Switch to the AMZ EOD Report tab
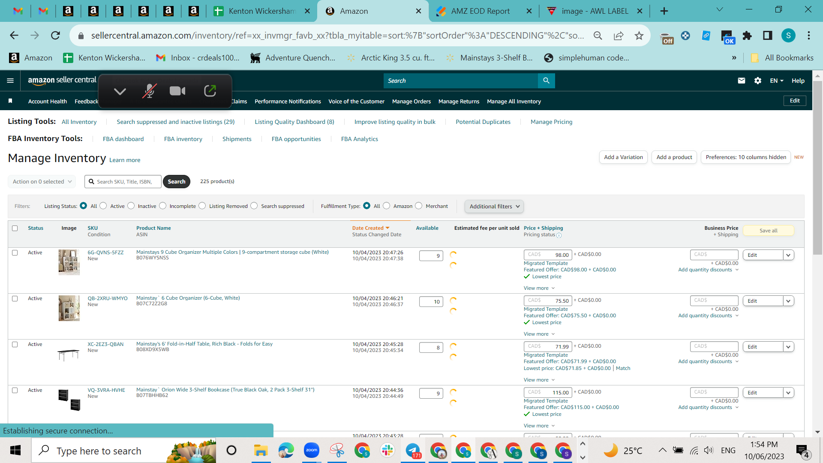The image size is (823, 463). [480, 11]
